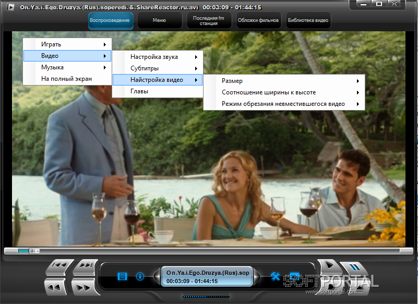Screen dimensions: 418x304
Task: Rewind the video with the rewind button
Action: 55,287
